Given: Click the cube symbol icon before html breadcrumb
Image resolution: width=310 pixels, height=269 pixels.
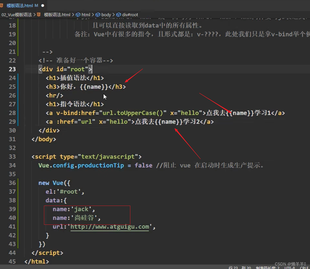Looking at the screenshot, I should point(78,15).
